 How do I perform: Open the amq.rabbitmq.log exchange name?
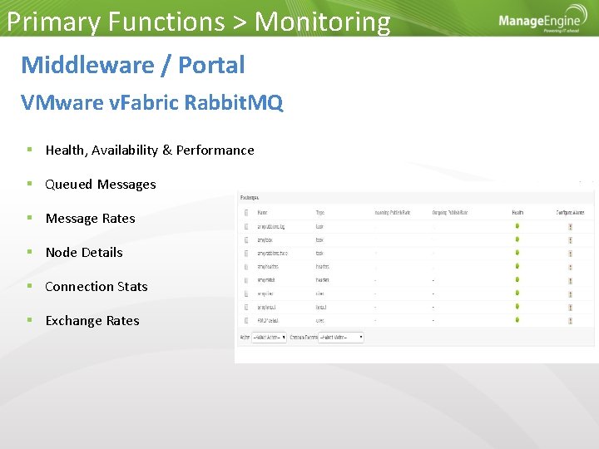pyautogui.click(x=271, y=227)
